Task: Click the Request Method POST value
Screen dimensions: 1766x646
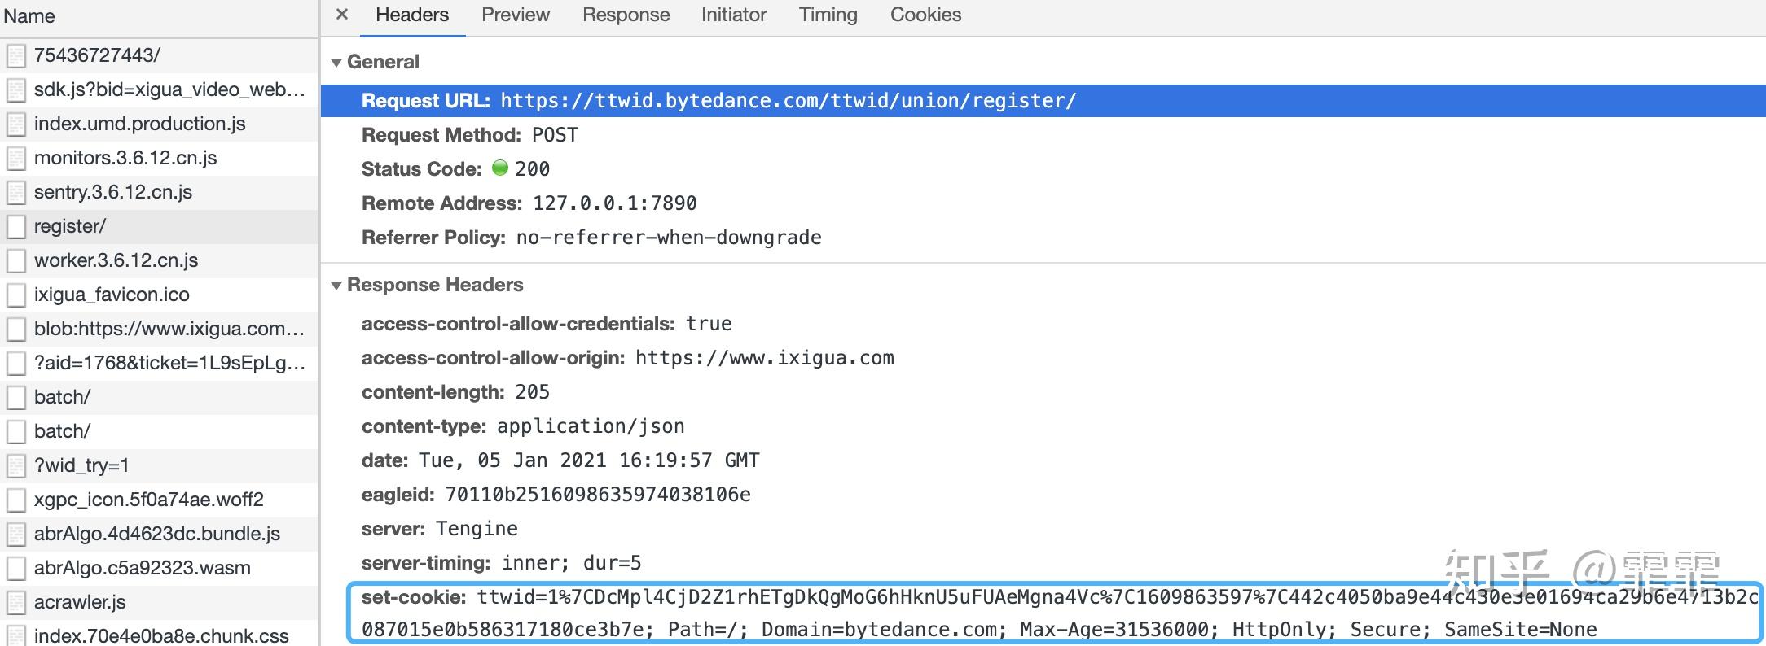Action: [556, 135]
